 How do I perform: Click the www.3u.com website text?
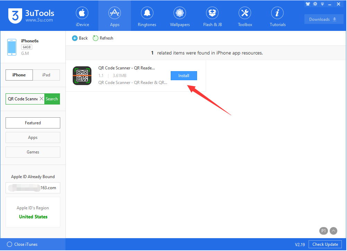click(39, 20)
